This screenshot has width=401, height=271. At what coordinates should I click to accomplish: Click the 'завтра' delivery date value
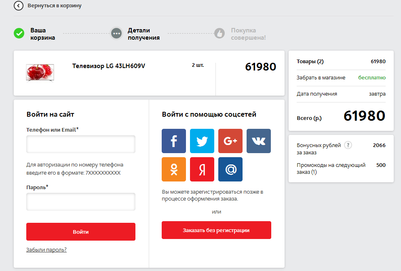click(377, 94)
